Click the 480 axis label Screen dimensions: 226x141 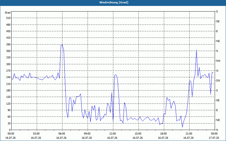coord(8,25)
